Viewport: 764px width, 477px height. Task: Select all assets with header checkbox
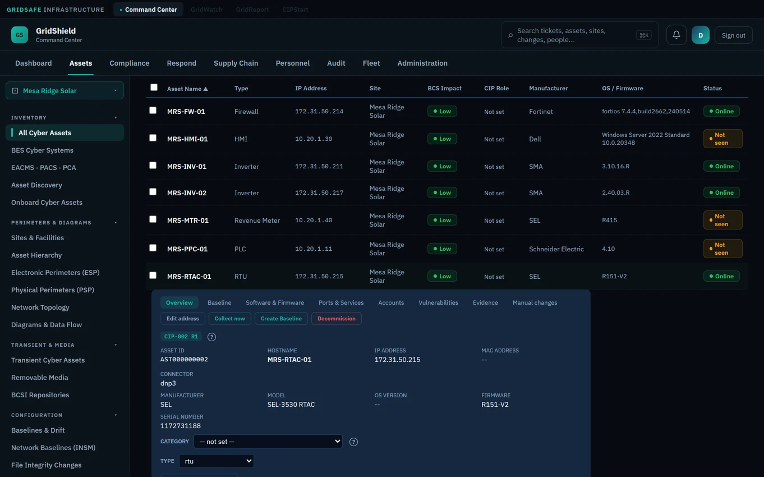pos(154,87)
